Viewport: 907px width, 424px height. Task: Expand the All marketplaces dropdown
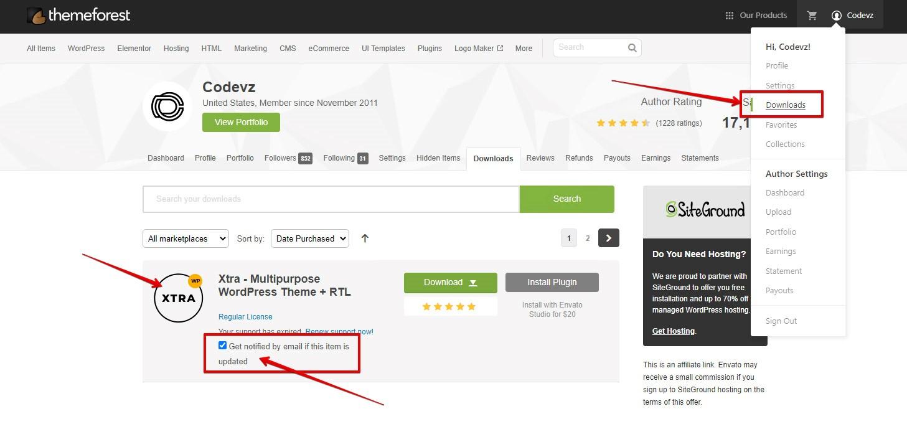click(x=186, y=238)
